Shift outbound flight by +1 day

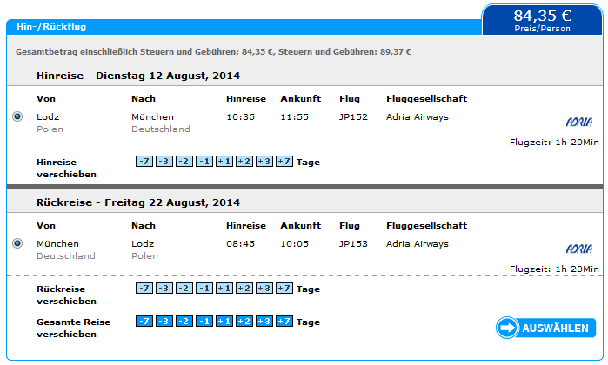point(224,161)
